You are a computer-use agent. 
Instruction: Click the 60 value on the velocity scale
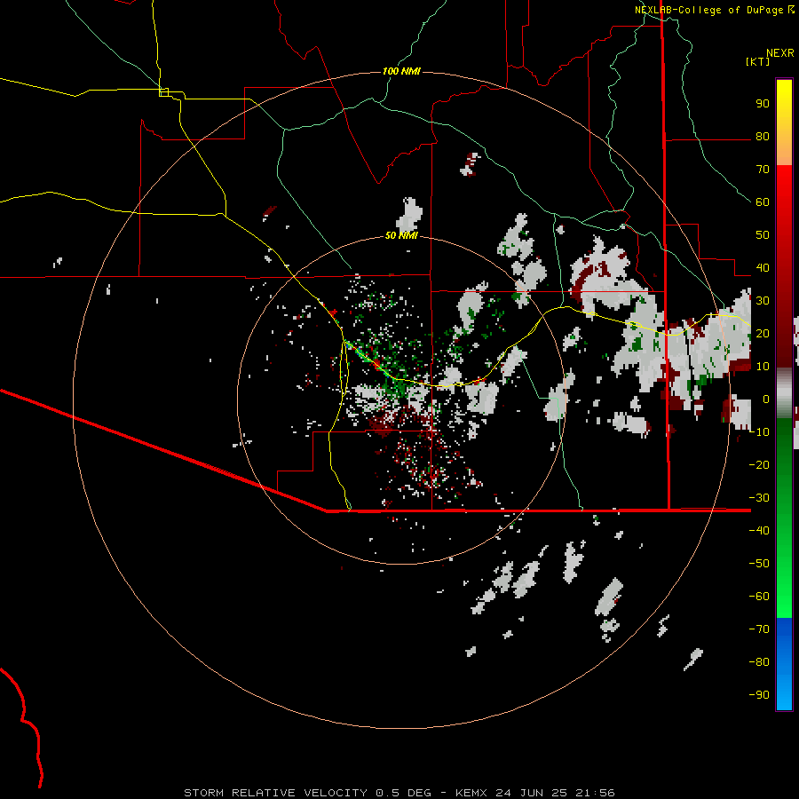click(763, 202)
